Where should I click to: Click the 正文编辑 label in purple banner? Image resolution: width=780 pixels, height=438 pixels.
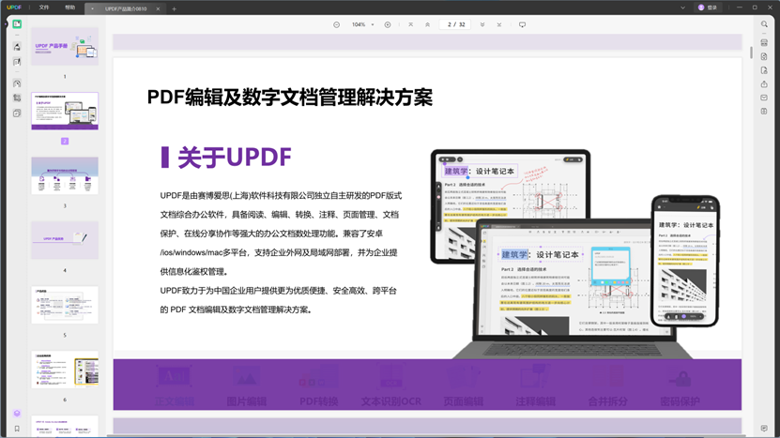pos(175,401)
